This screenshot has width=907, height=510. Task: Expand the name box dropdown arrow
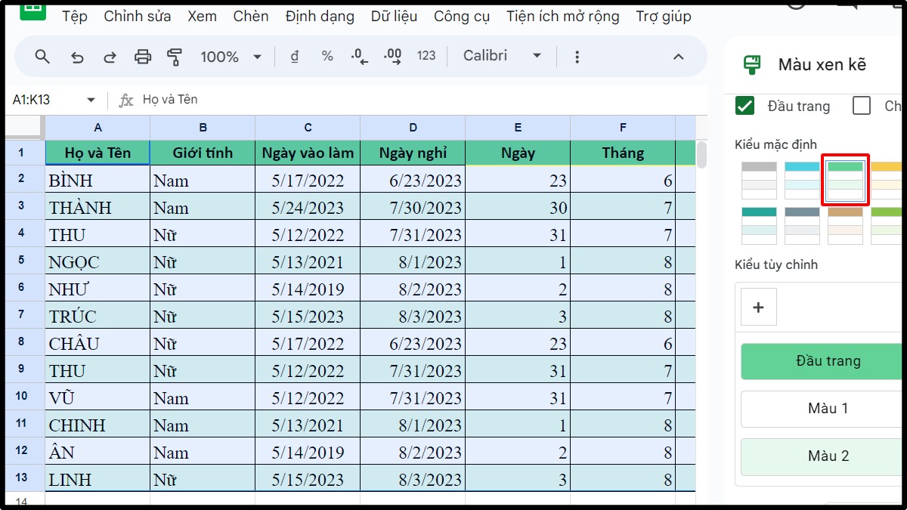(91, 100)
